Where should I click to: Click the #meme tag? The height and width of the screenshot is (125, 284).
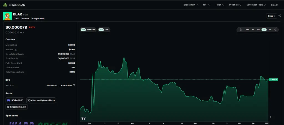tap(26, 19)
